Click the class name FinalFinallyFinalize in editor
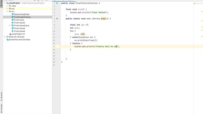This screenshot has height=114, width=203. (x=87, y=3)
